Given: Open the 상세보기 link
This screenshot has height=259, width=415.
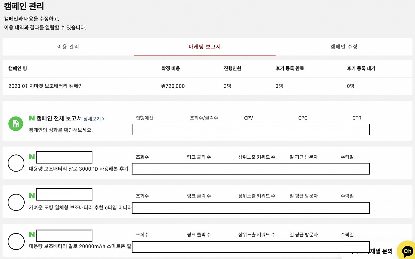Looking at the screenshot, I should pyautogui.click(x=92, y=118).
